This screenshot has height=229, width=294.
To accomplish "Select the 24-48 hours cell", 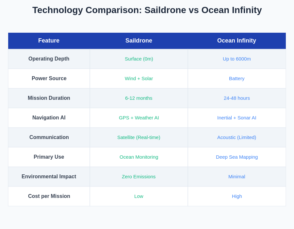I will (237, 98).
